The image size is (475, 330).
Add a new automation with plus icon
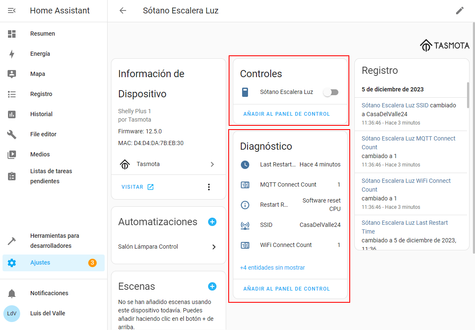(212, 222)
